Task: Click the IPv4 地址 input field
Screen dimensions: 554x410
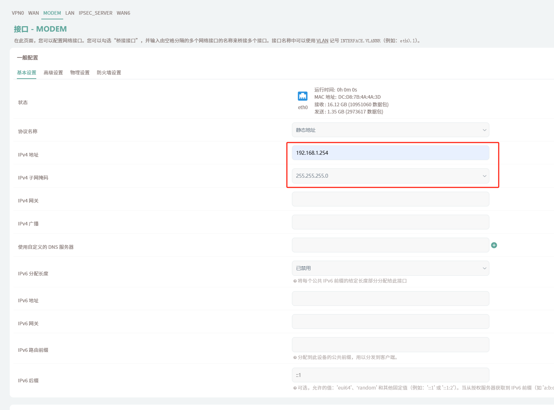Action: 390,153
